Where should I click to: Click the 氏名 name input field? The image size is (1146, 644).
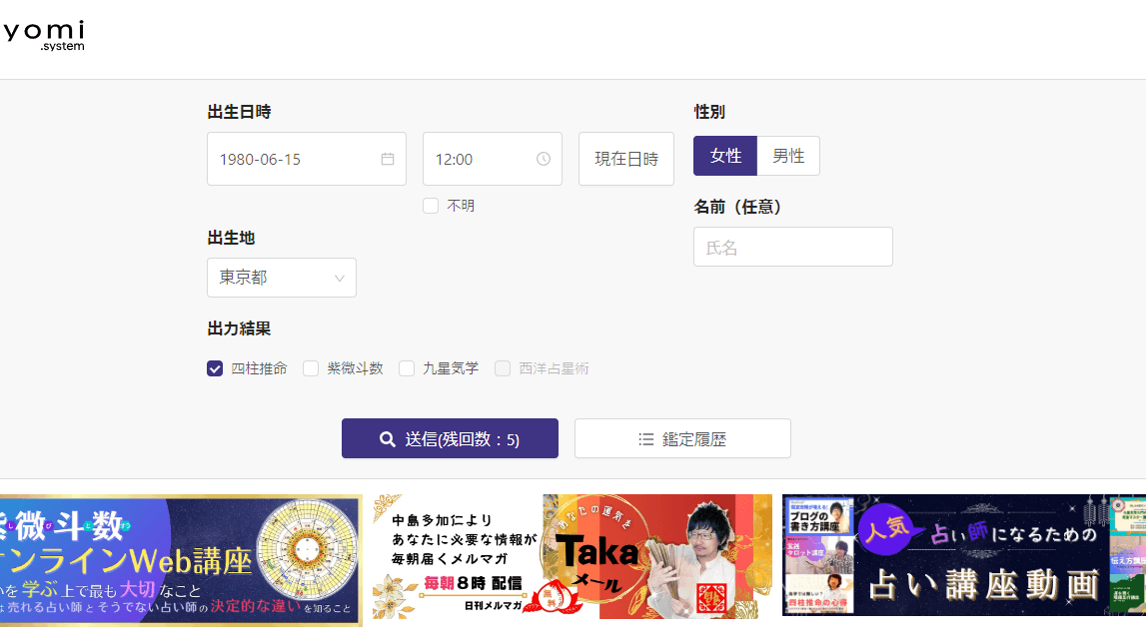click(x=792, y=247)
